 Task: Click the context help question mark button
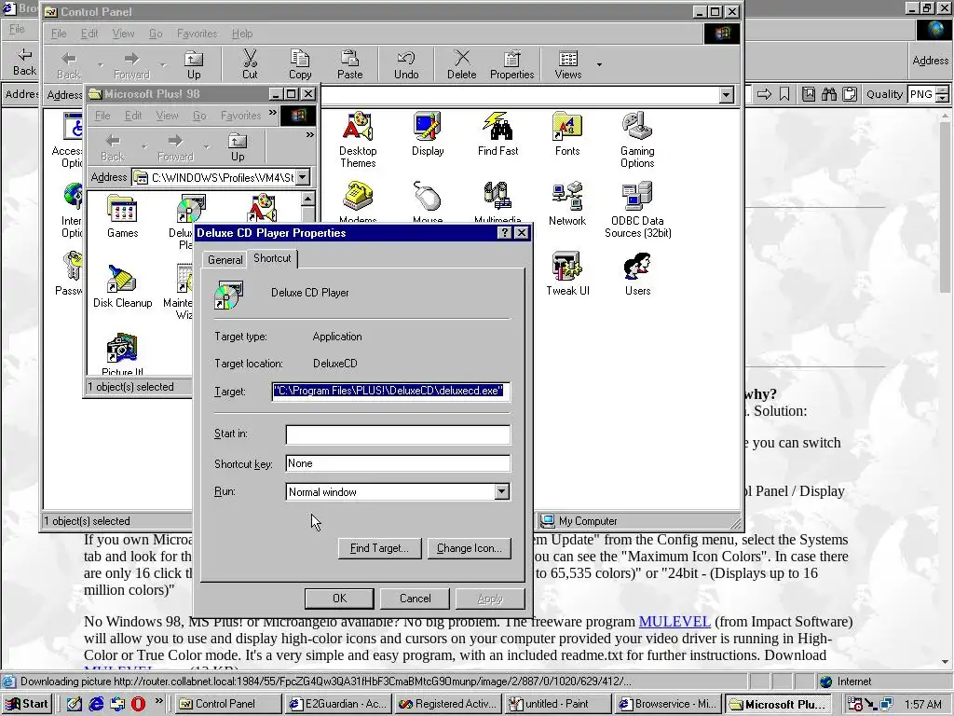[x=504, y=232]
